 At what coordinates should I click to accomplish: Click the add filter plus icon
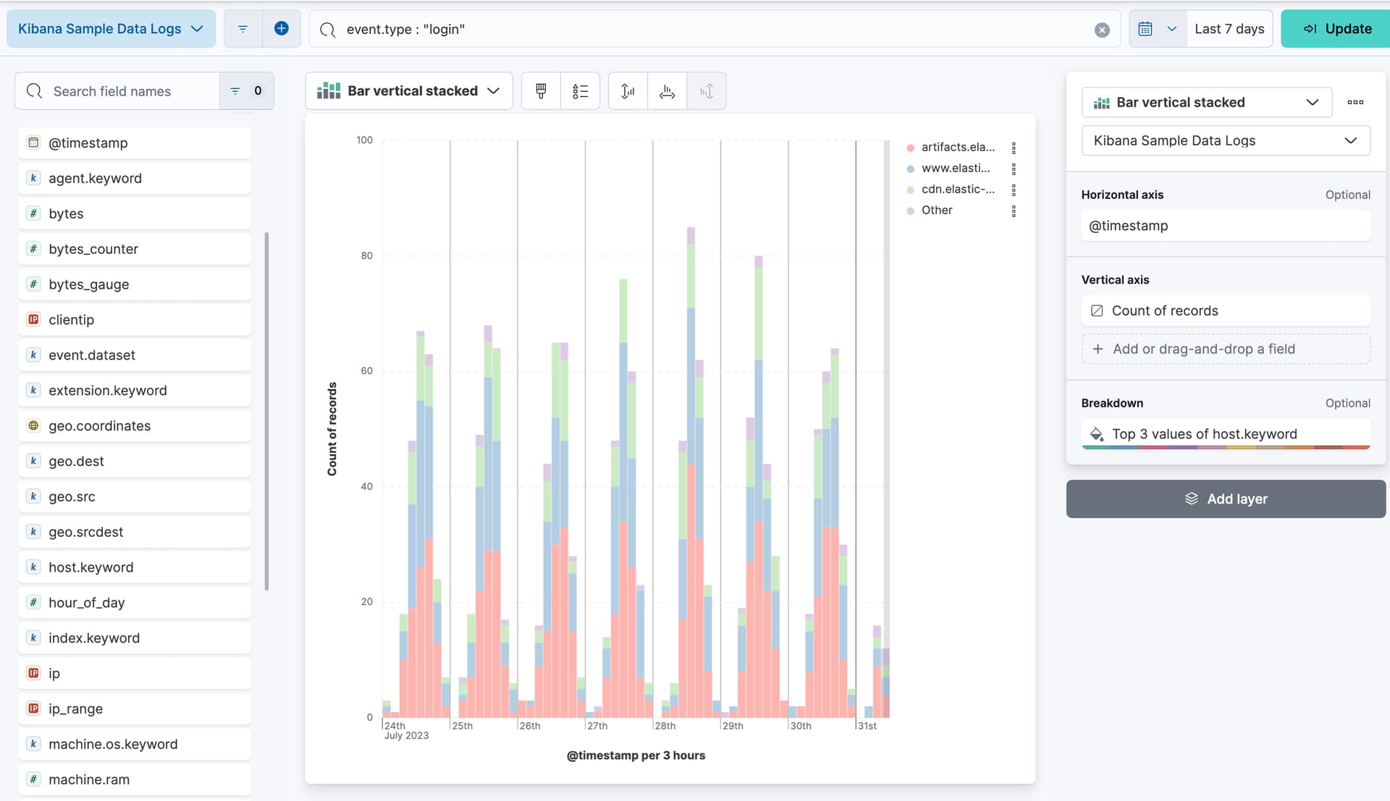[282, 29]
